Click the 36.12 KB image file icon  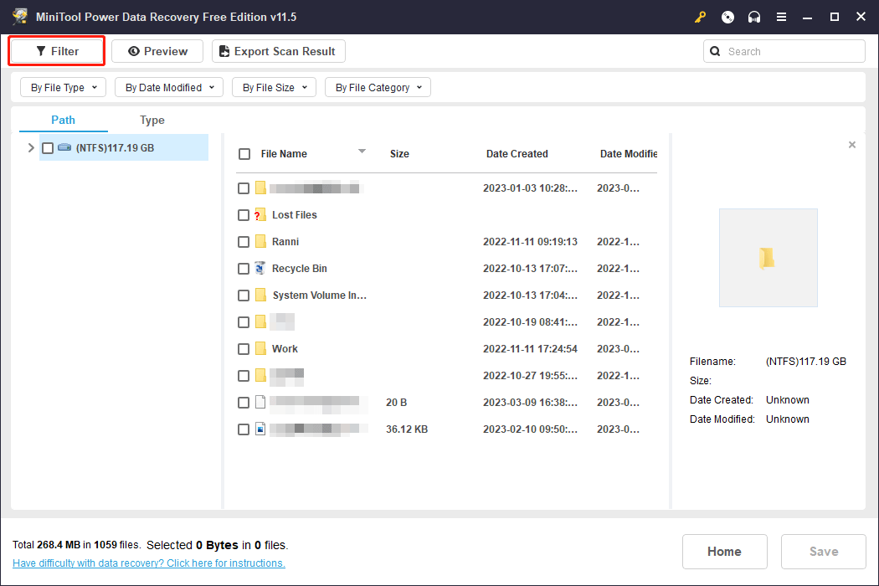click(x=260, y=429)
